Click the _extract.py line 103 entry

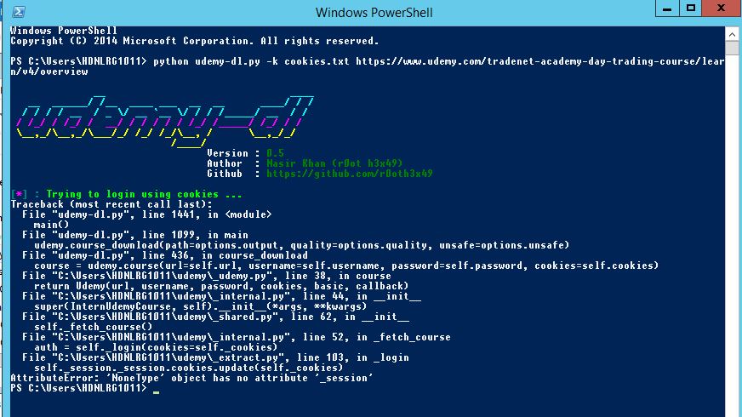[215, 357]
